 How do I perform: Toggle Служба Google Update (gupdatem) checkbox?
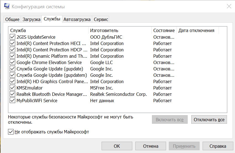[12, 75]
